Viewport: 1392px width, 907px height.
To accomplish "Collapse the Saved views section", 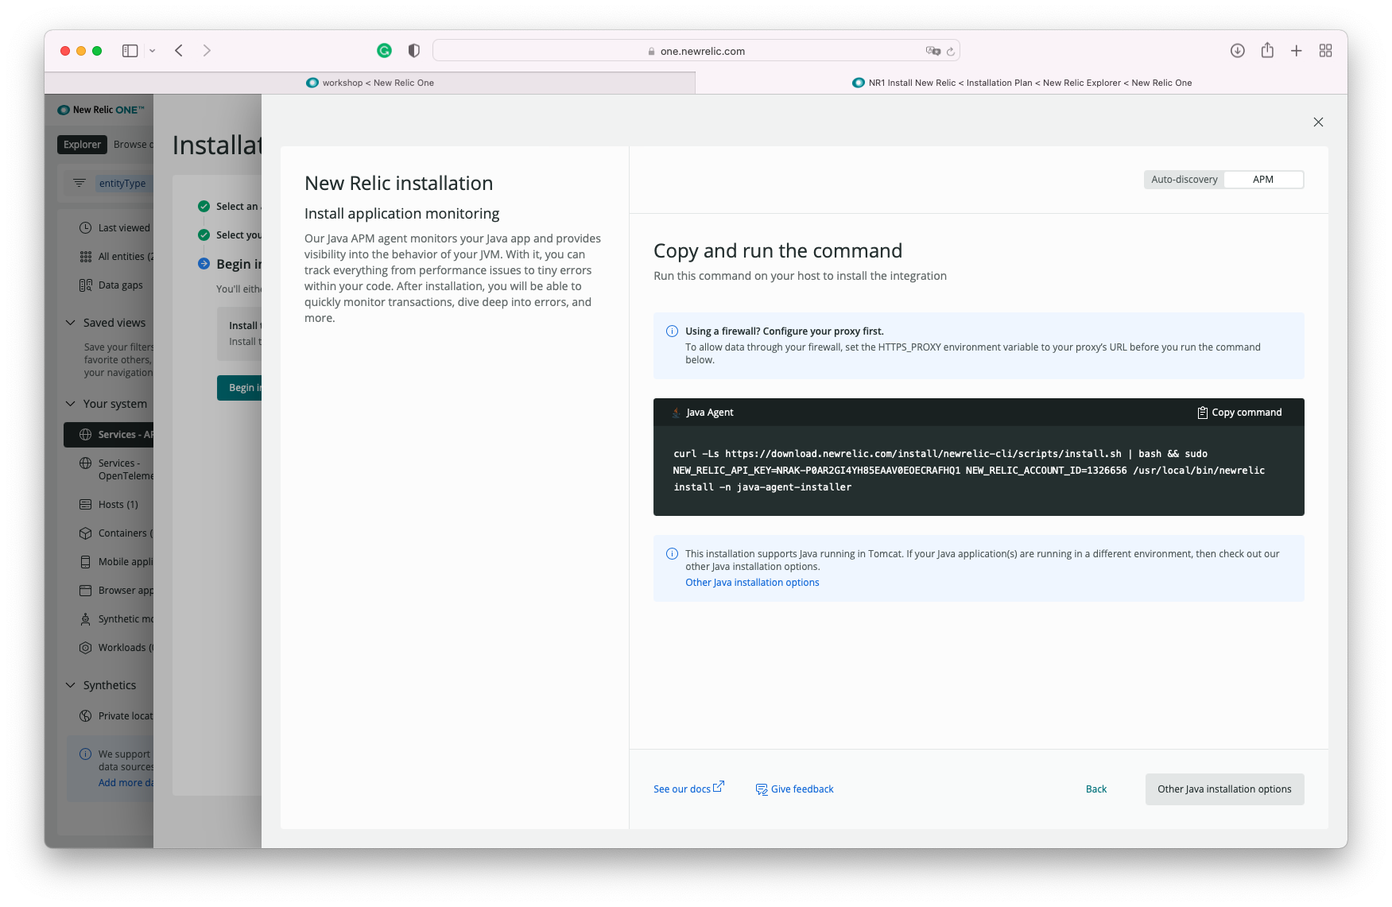I will click(x=70, y=323).
